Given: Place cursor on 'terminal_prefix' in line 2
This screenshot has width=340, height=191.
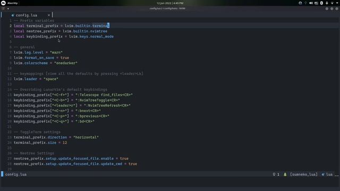Looking at the screenshot, I should coord(42,26).
